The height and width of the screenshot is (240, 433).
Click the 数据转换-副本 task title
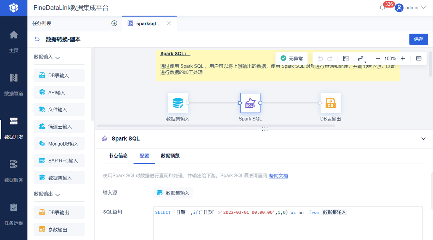(x=63, y=39)
